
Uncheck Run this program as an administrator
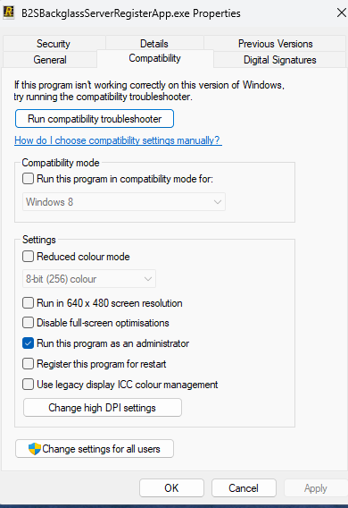29,343
